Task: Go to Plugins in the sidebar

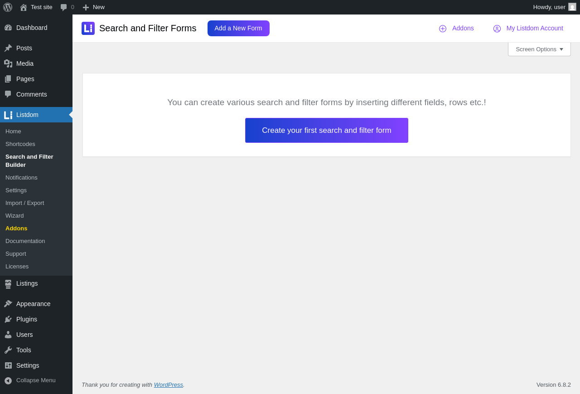Action: pos(36,319)
